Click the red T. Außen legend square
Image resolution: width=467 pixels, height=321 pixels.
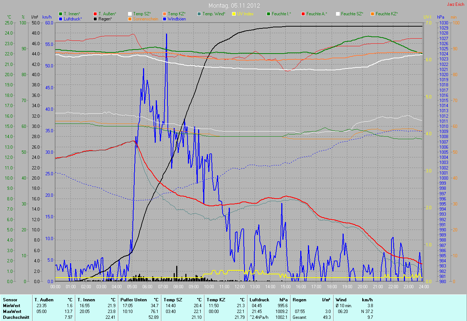(96, 14)
